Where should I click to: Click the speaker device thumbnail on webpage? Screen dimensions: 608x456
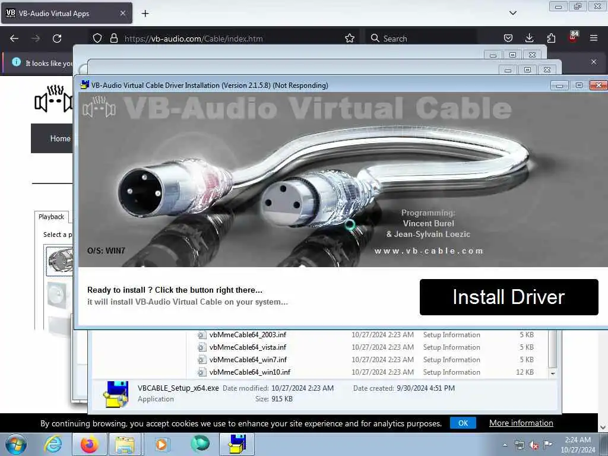[59, 261]
